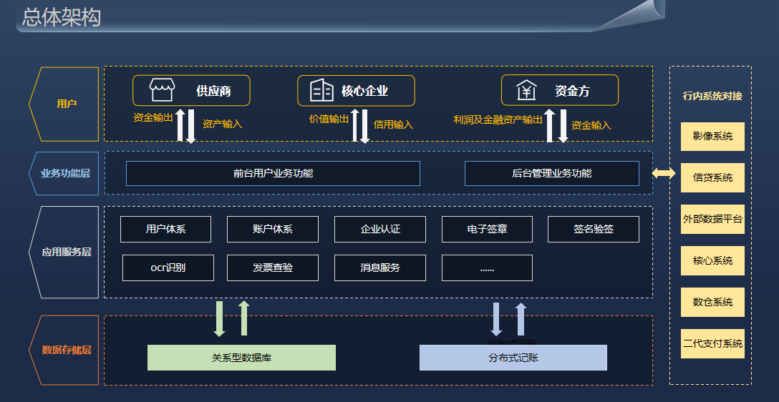The height and width of the screenshot is (402, 779).
Task: Click the 总体架构 title text
Action: pyautogui.click(x=62, y=17)
